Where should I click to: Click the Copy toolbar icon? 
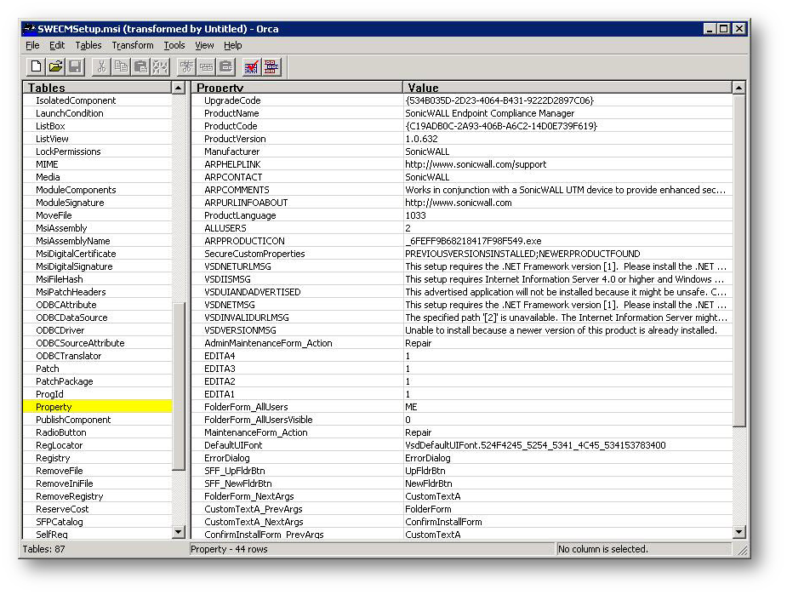121,66
